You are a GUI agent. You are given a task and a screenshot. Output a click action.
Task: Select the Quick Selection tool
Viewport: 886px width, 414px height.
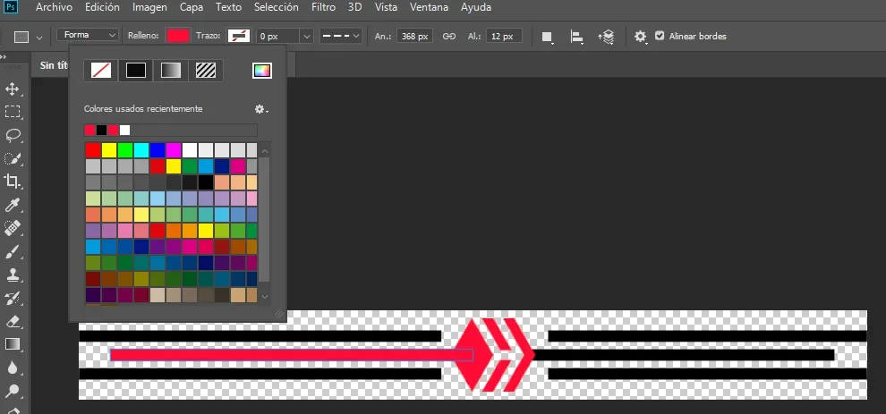13,158
